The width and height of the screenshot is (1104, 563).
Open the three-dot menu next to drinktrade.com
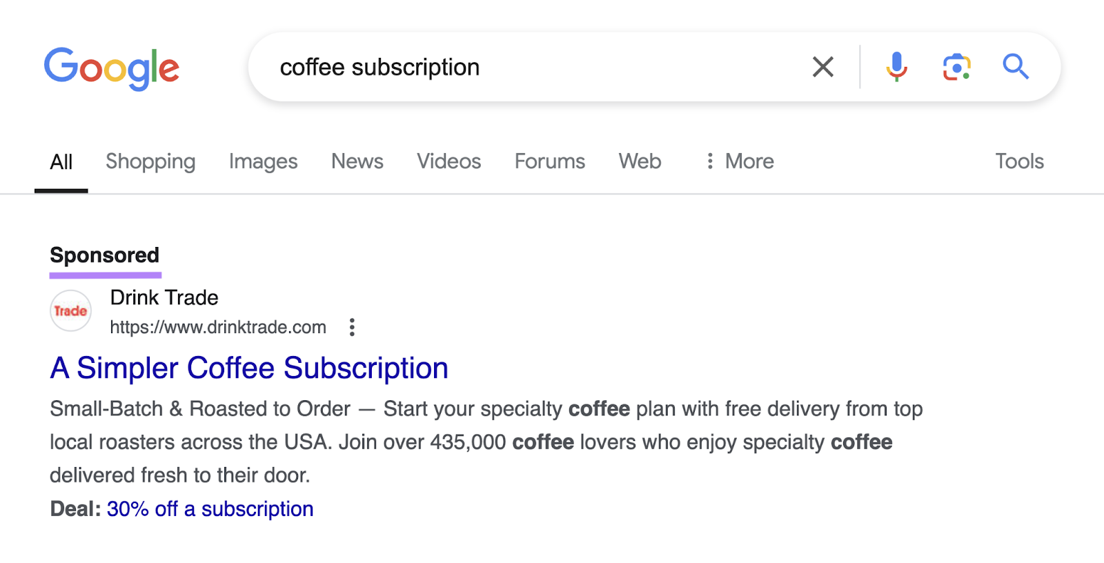point(352,327)
